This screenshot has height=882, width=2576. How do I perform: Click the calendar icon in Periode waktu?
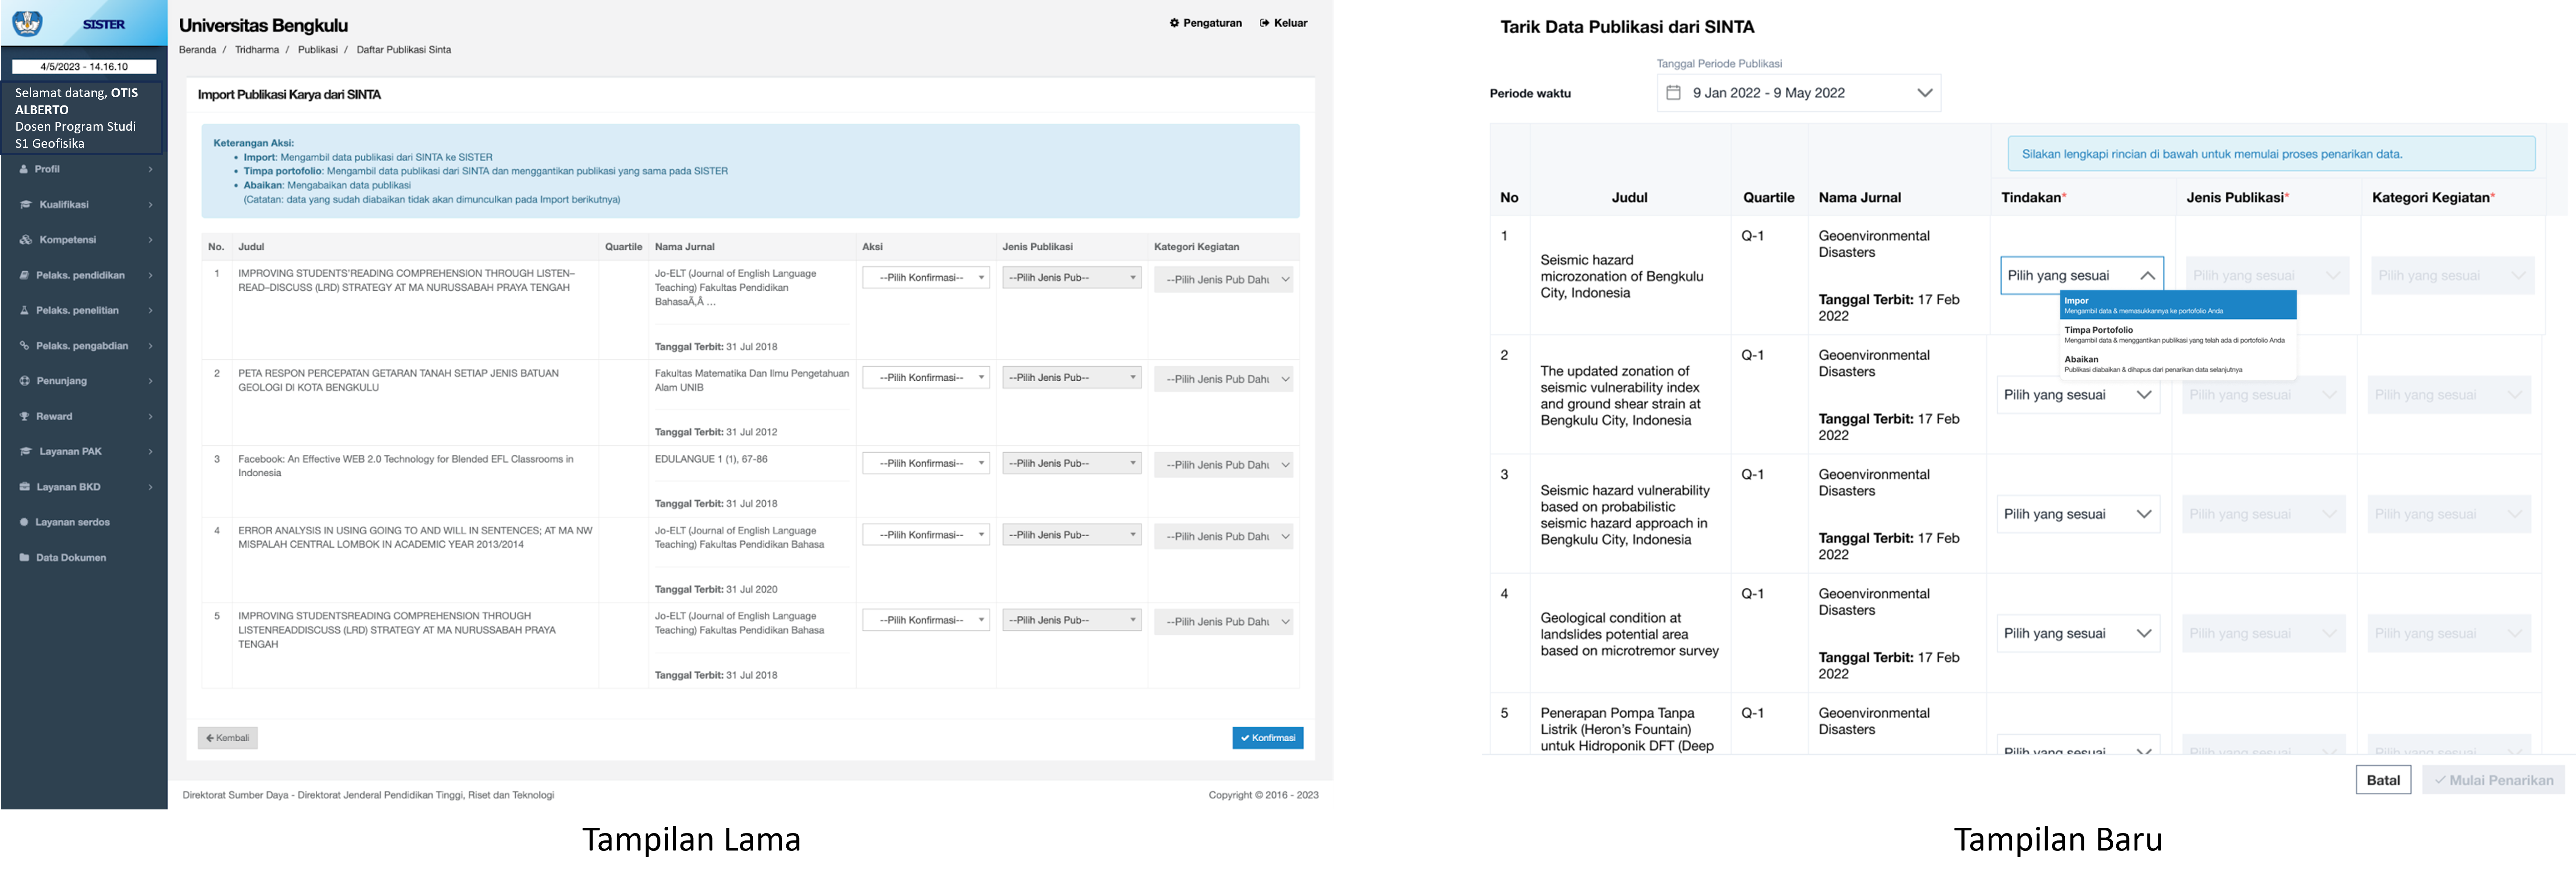[1673, 93]
